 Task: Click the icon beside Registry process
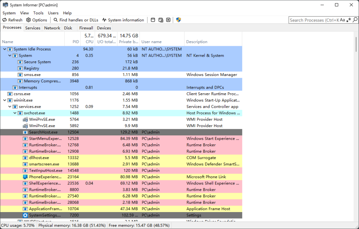pos(20,68)
